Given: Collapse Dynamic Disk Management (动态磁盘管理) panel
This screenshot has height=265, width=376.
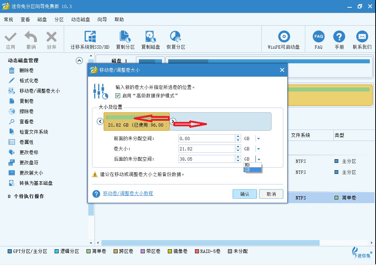Looking at the screenshot, I should coord(80,61).
